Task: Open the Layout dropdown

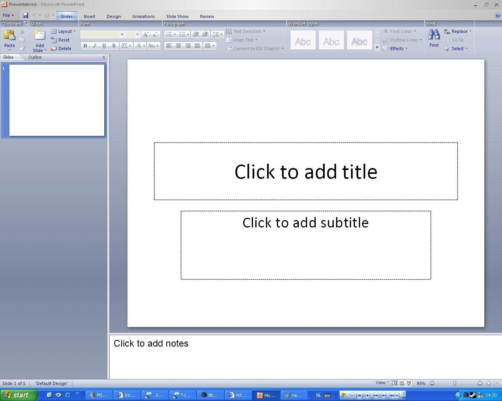Action: (63, 31)
